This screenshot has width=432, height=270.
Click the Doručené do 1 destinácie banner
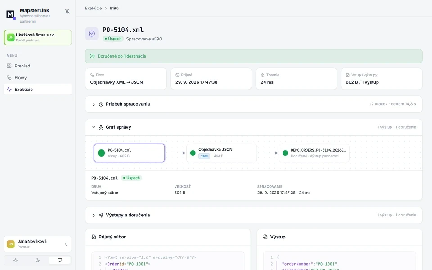(x=253, y=56)
